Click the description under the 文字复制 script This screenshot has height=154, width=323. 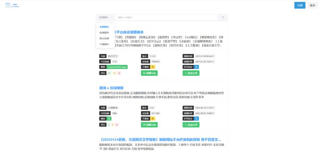[161, 147]
